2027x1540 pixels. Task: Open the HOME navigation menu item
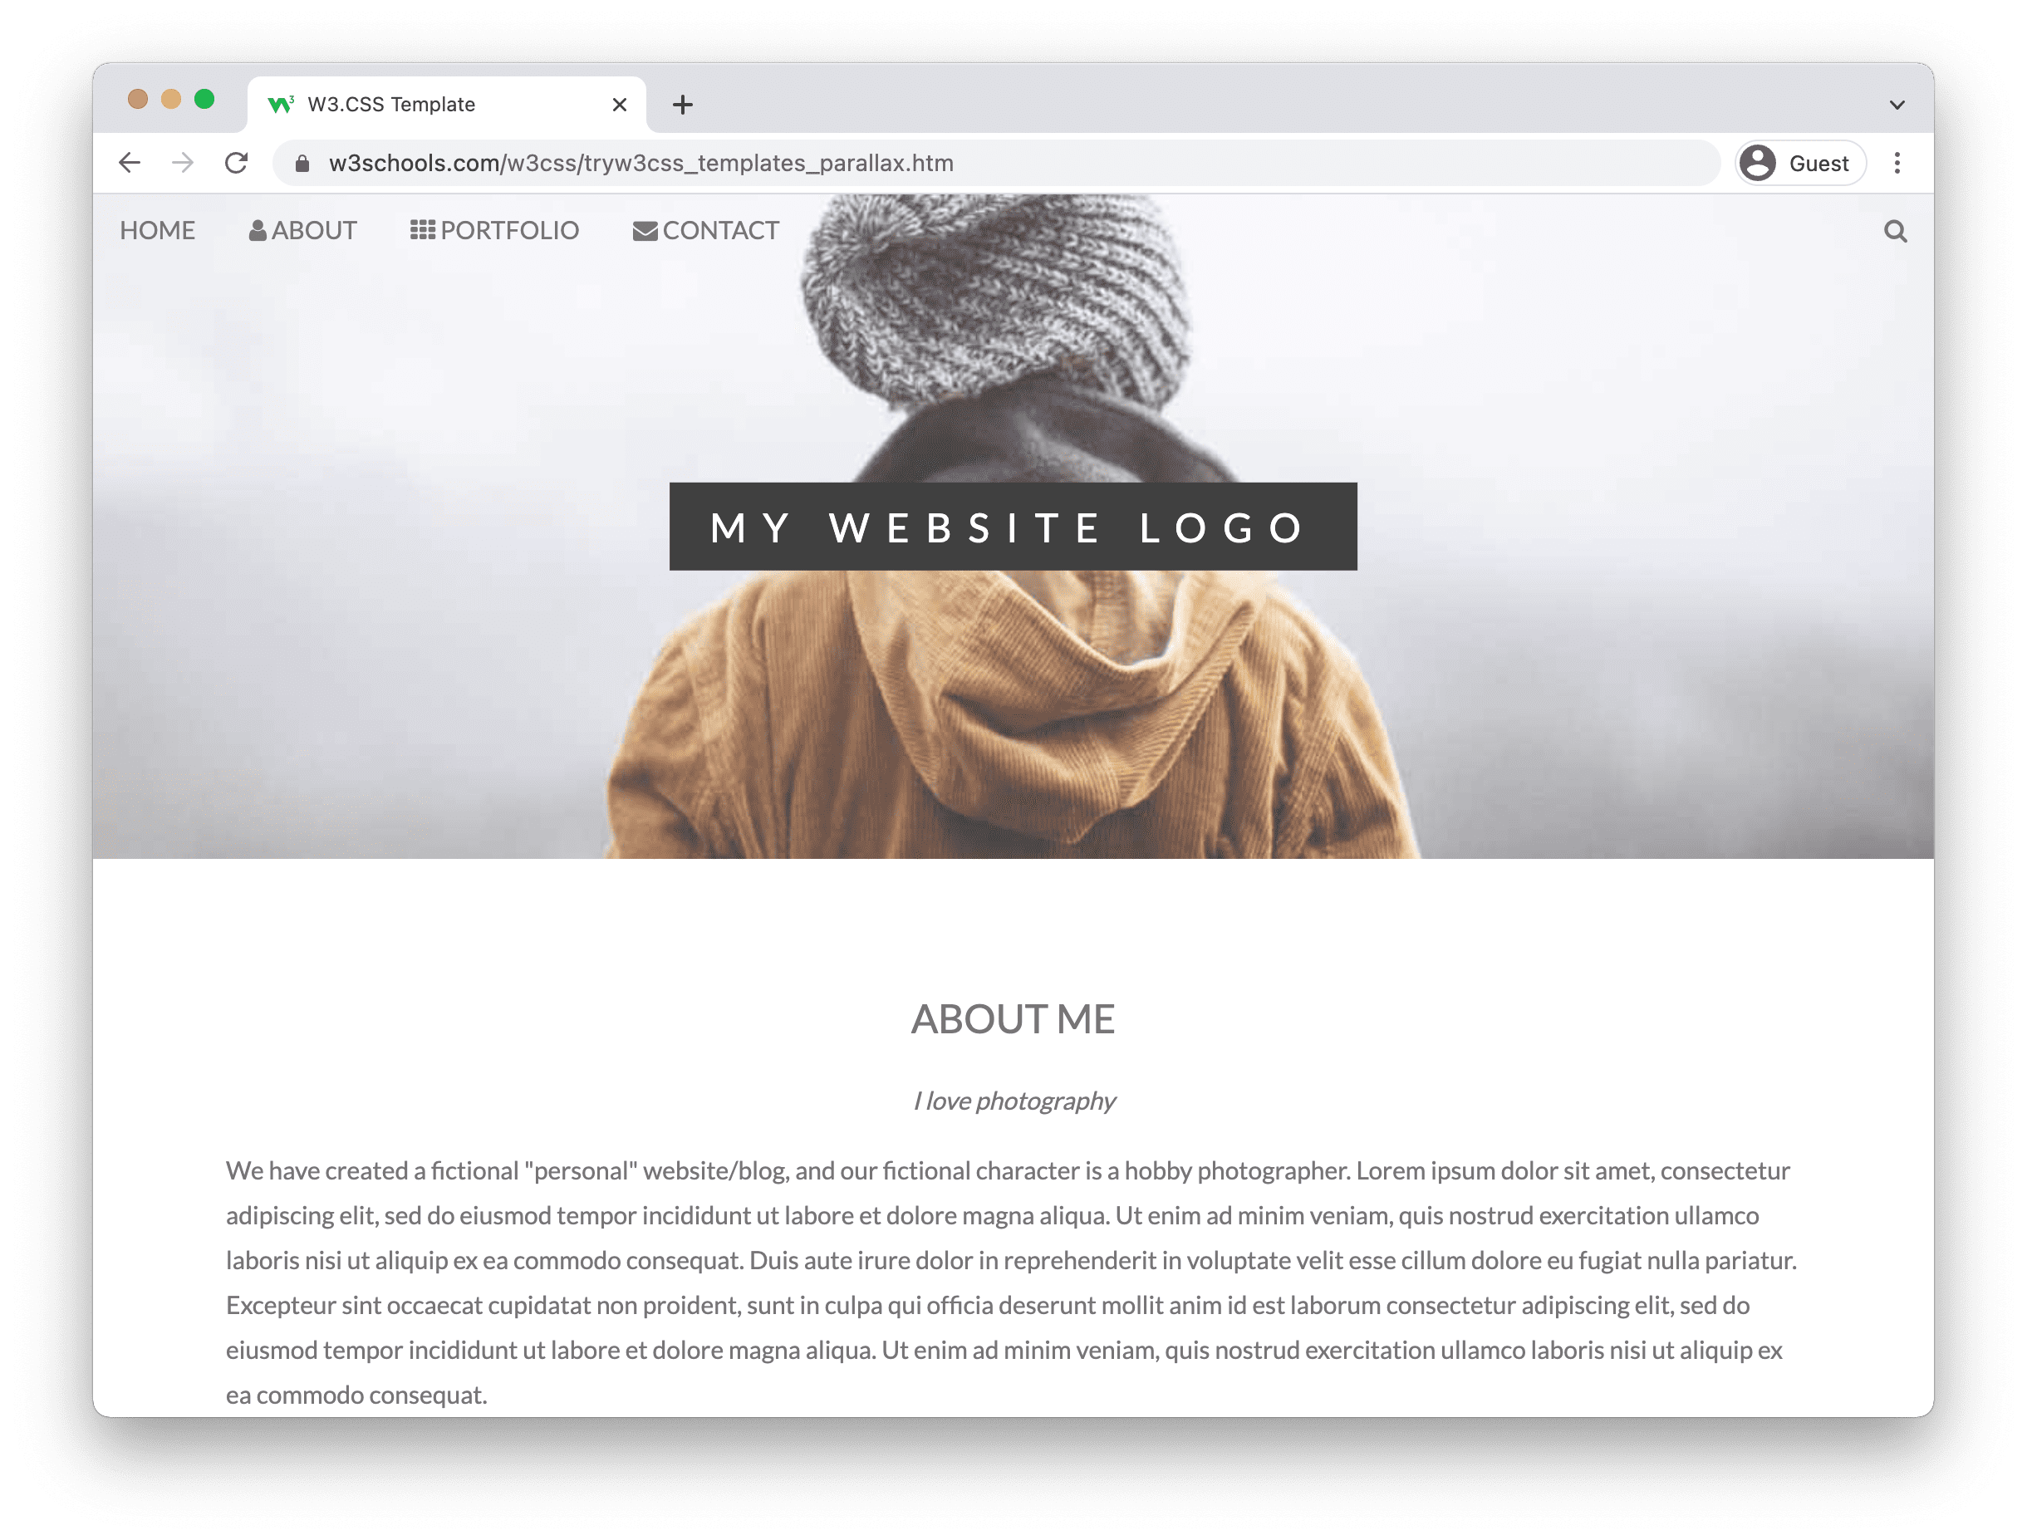pos(157,230)
